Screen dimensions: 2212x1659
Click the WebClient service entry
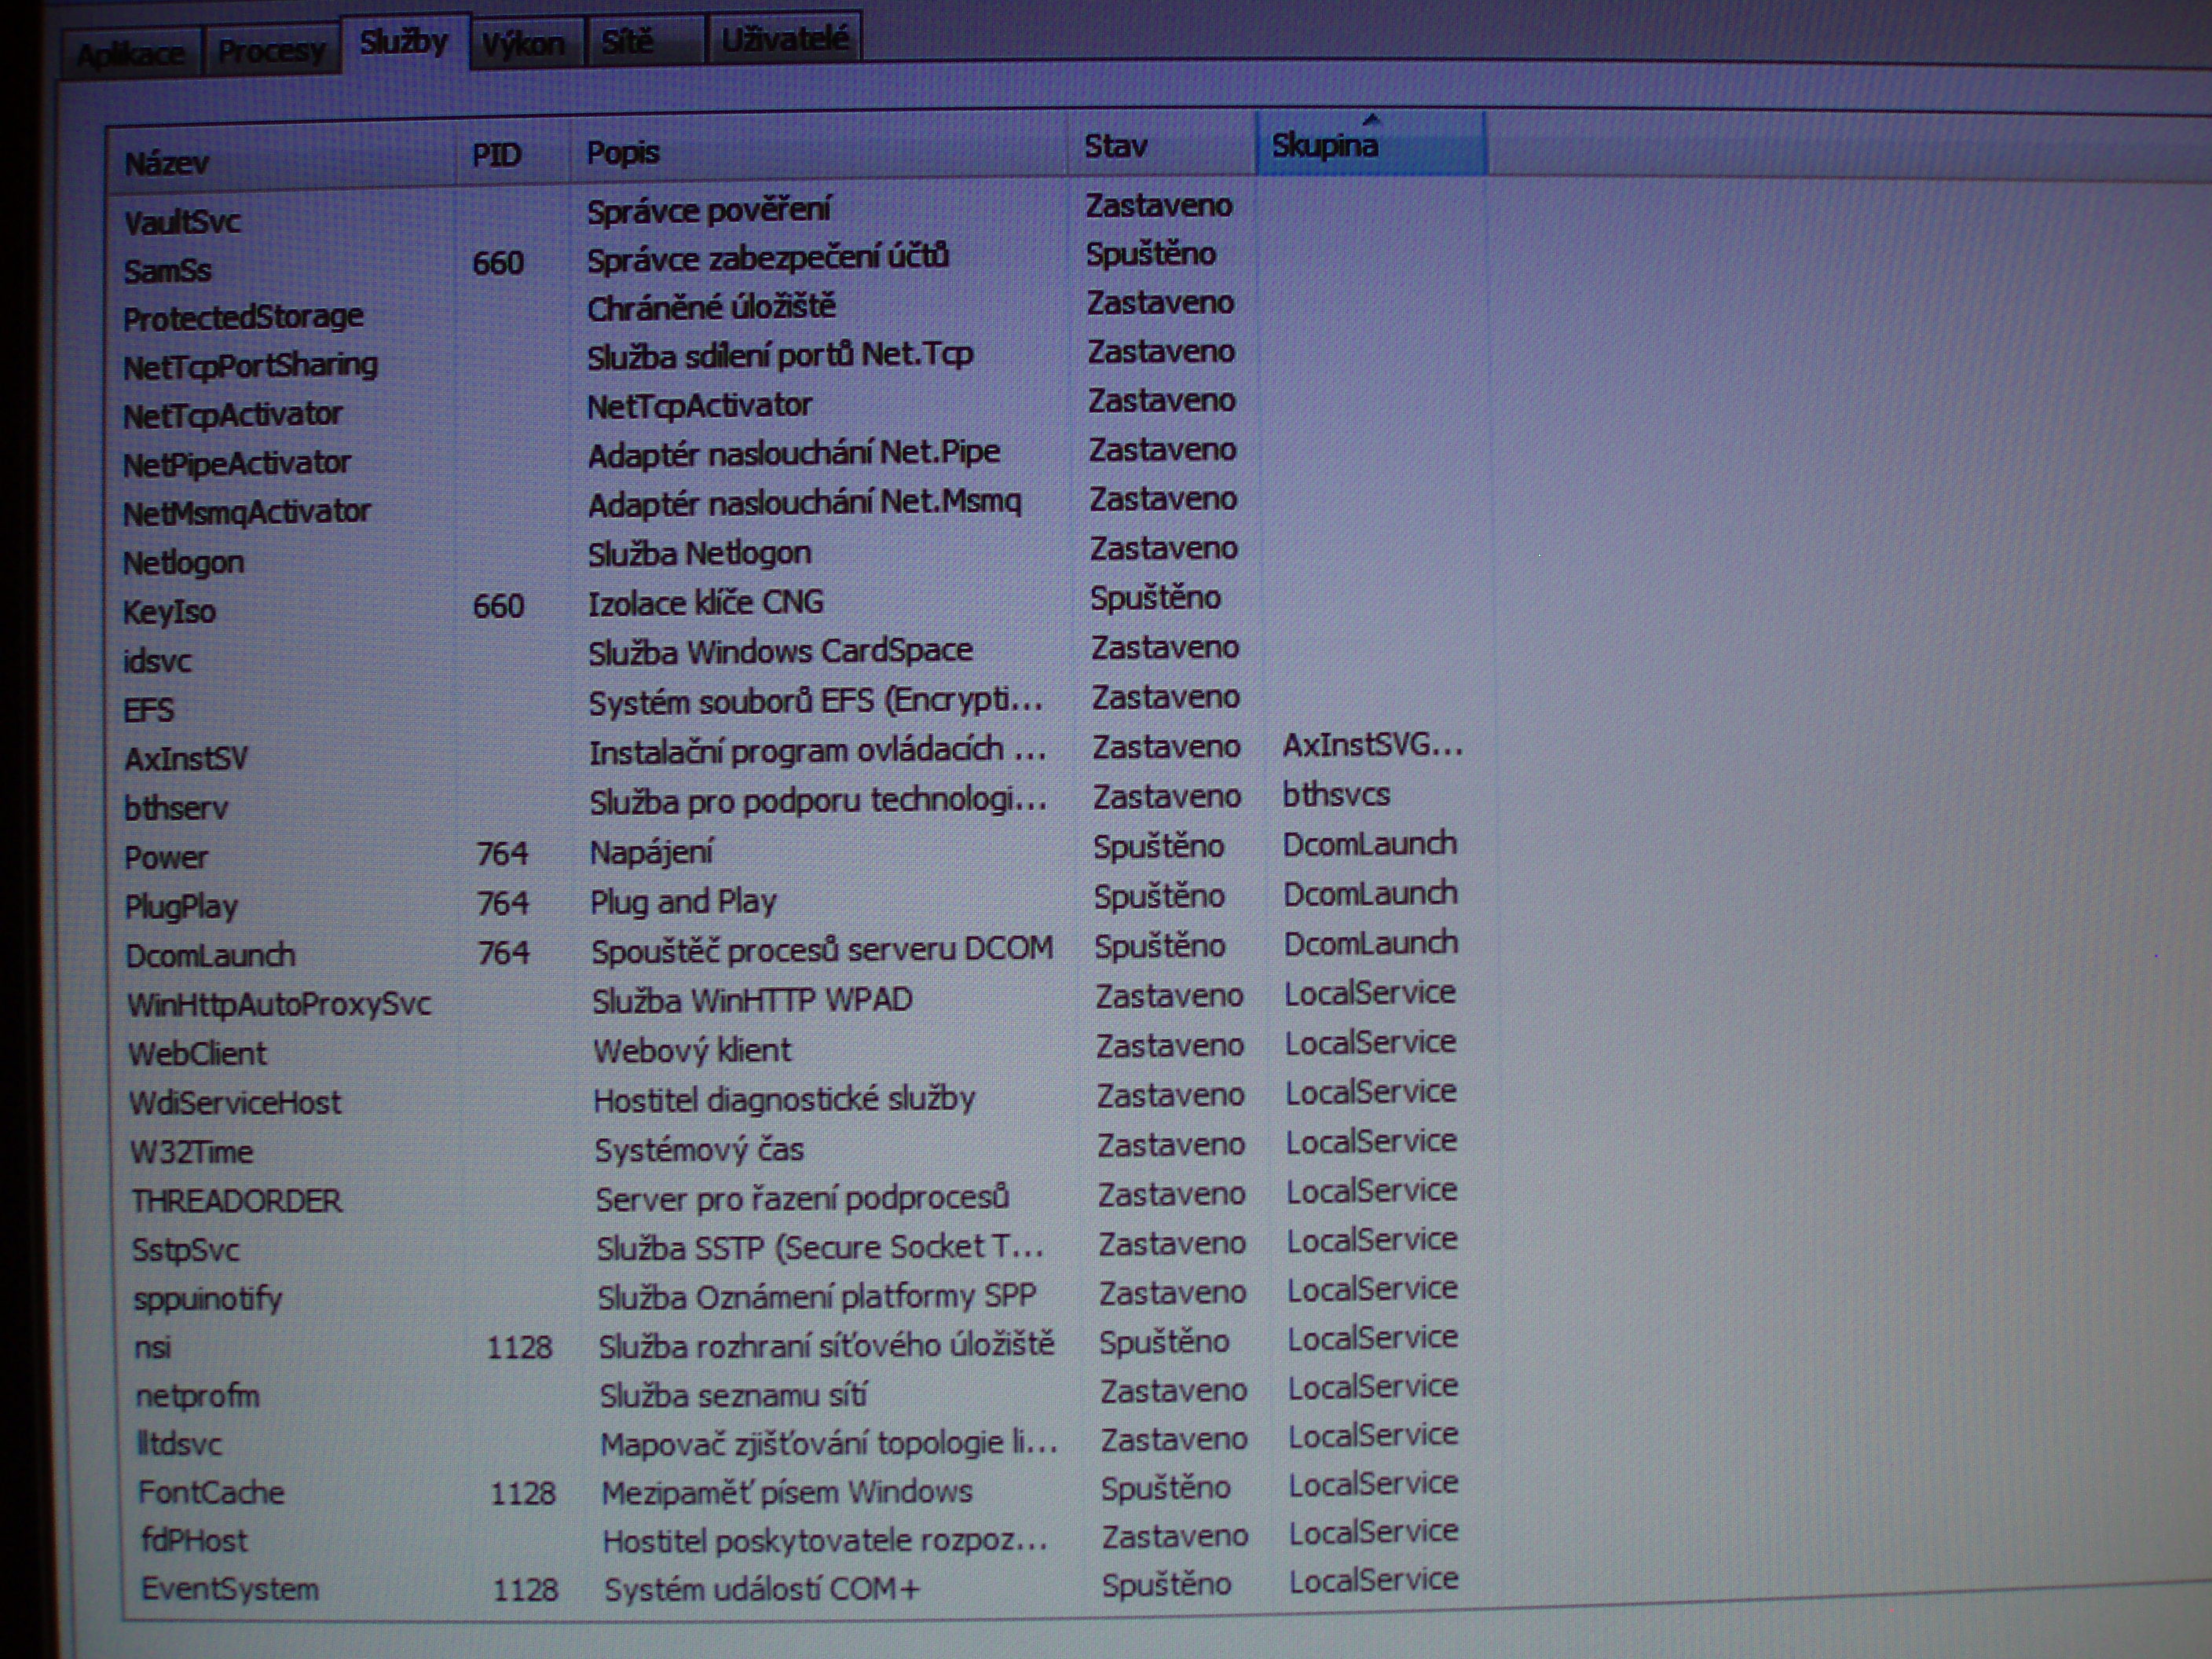[x=197, y=1054]
